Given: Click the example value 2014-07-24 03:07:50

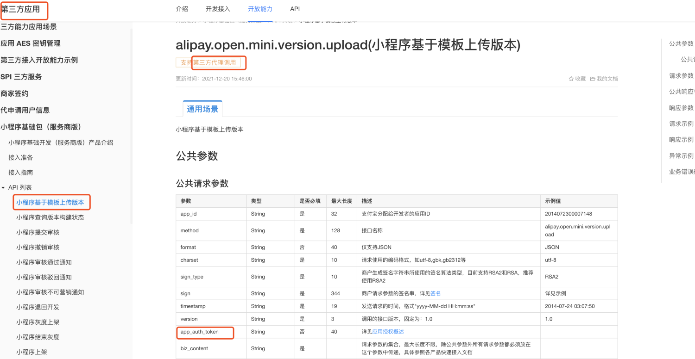Looking at the screenshot, I should [570, 306].
